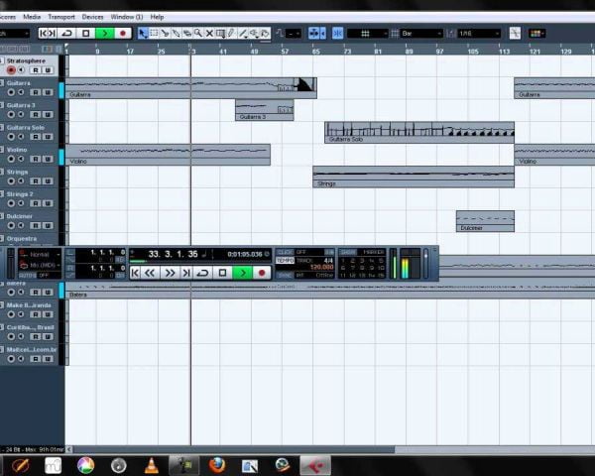Viewport: 595px width, 476px height.
Task: Open the Scores menu
Action: pyautogui.click(x=8, y=17)
